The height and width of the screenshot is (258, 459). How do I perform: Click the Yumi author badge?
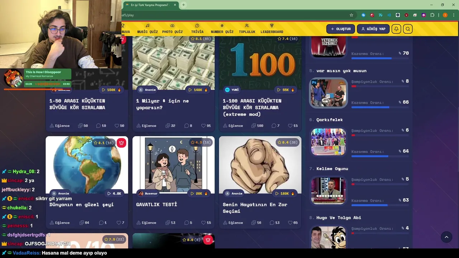232,90
